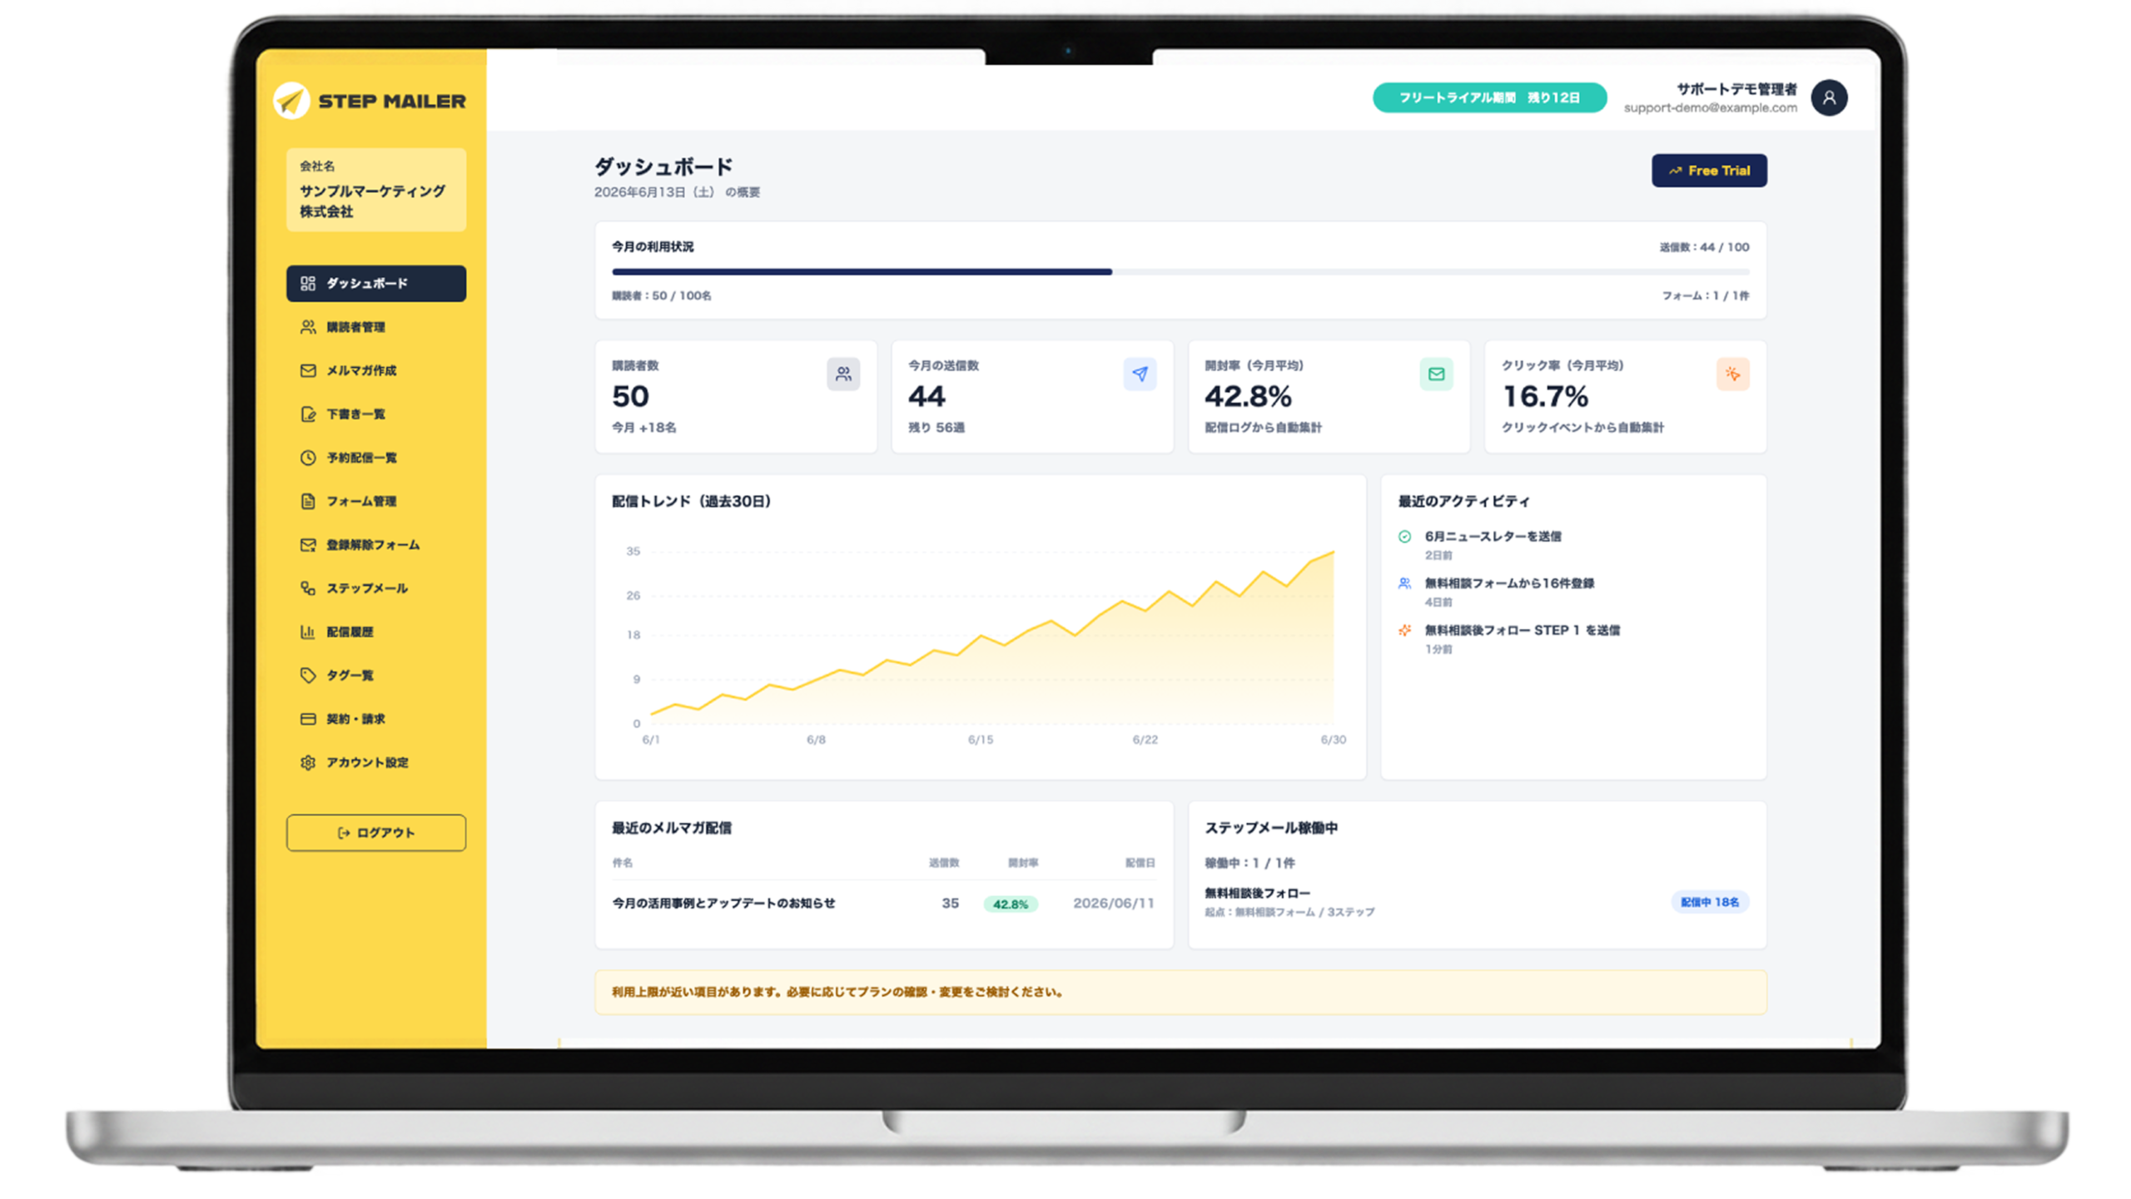Click the 予約配信一覧 clock icon
The height and width of the screenshot is (1199, 2131).
(x=308, y=458)
